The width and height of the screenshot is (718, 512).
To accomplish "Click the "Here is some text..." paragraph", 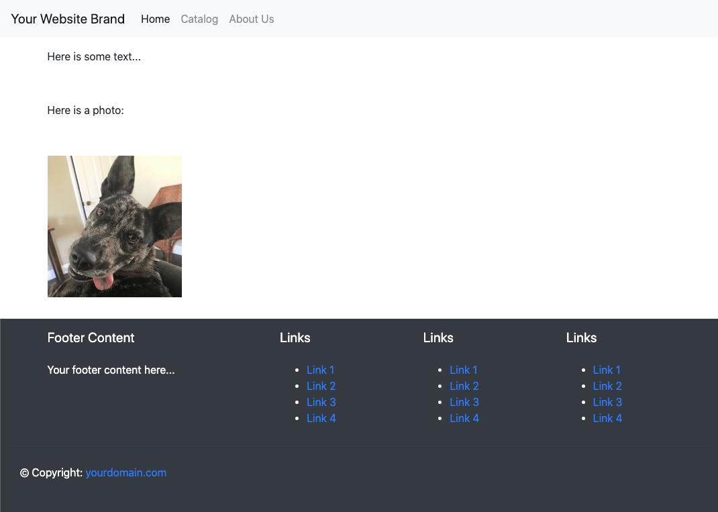I will click(x=94, y=56).
